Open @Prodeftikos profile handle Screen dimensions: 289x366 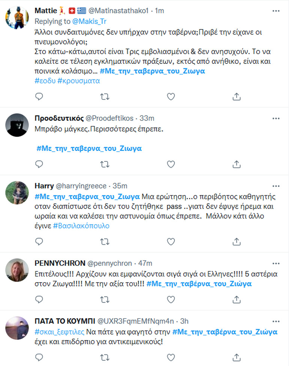pyautogui.click(x=110, y=118)
